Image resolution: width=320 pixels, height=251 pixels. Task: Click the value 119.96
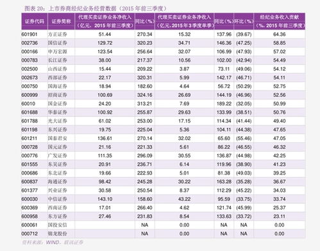tap(224, 164)
